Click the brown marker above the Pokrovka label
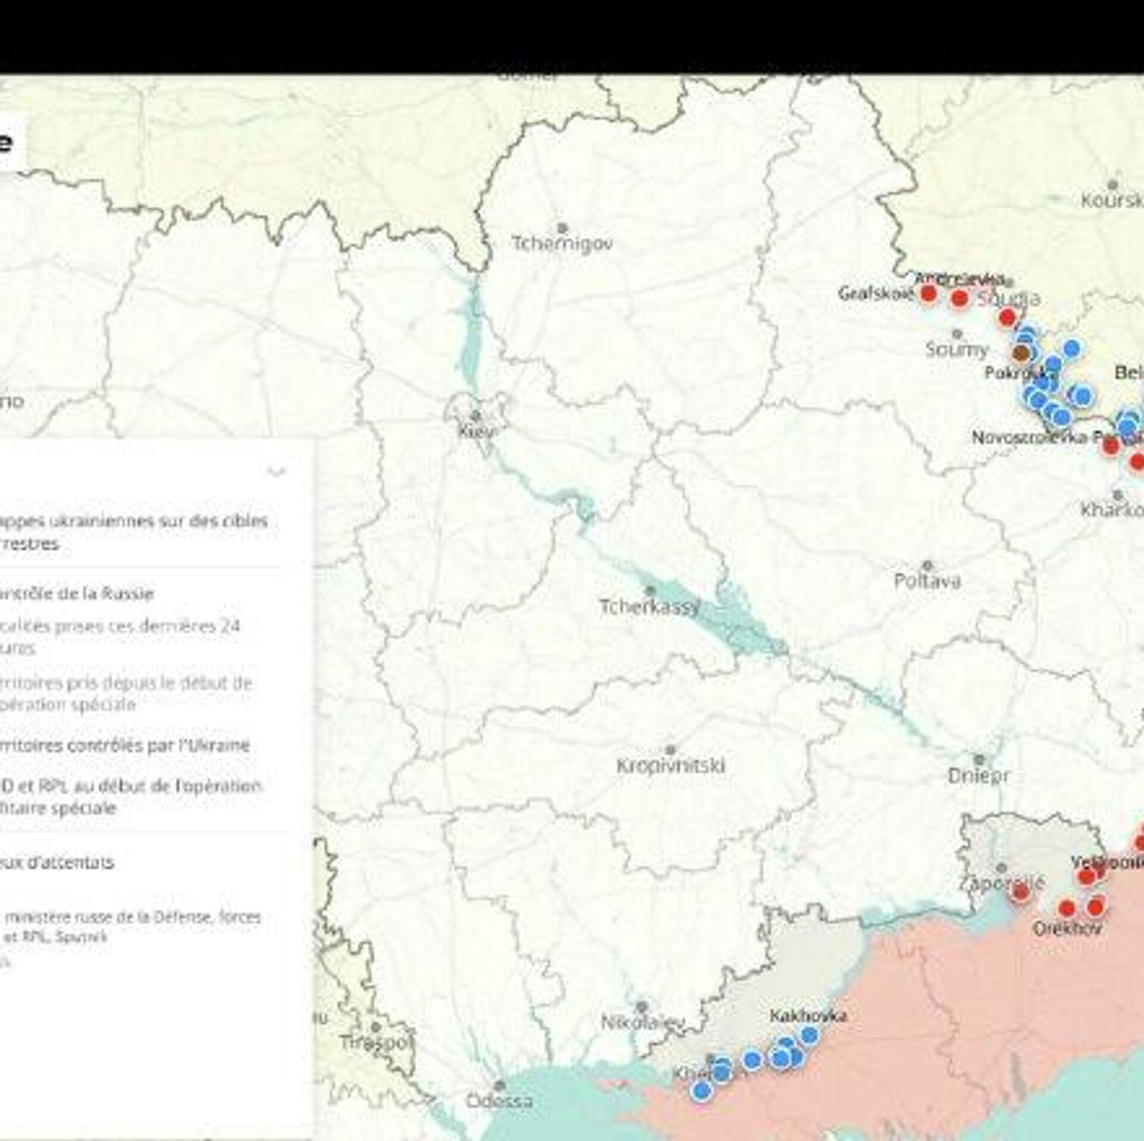This screenshot has width=1144, height=1141. point(1021,353)
